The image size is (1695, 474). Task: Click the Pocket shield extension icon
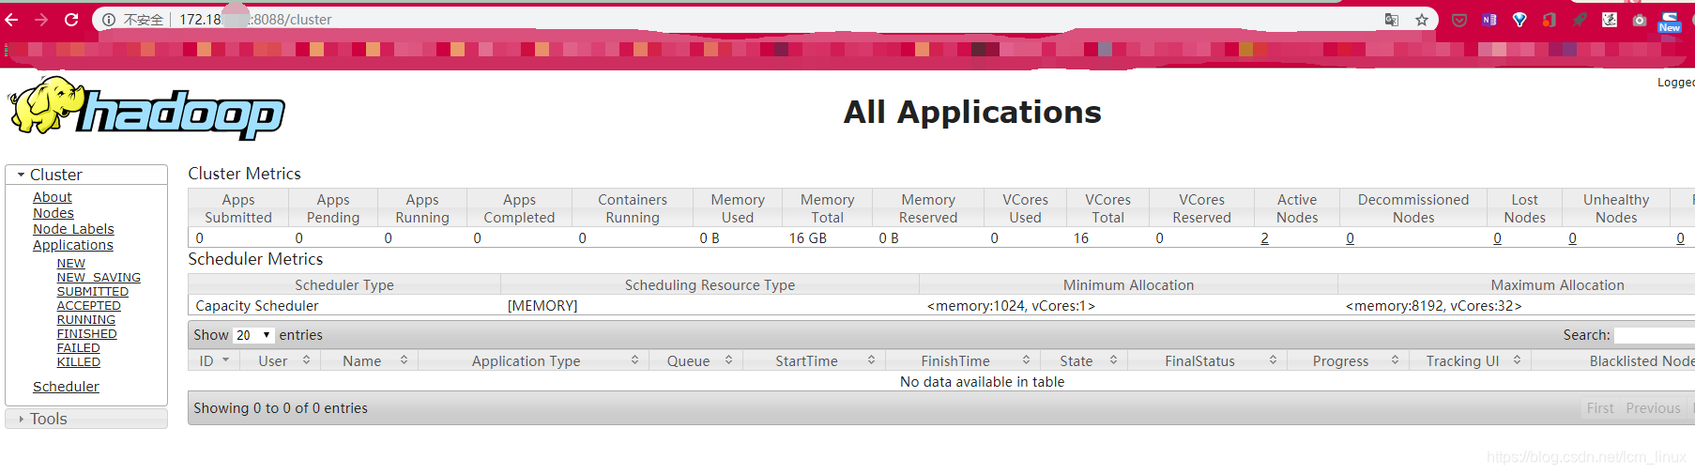pyautogui.click(x=1459, y=20)
